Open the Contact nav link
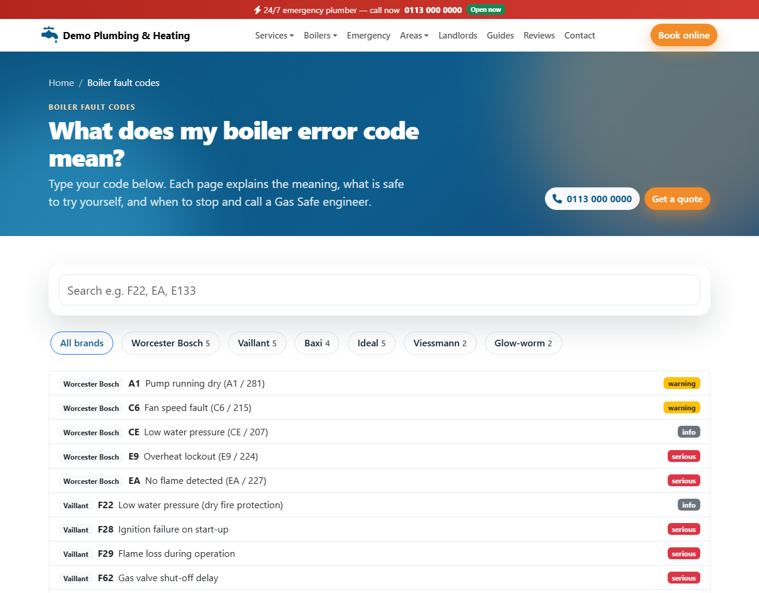 point(579,36)
